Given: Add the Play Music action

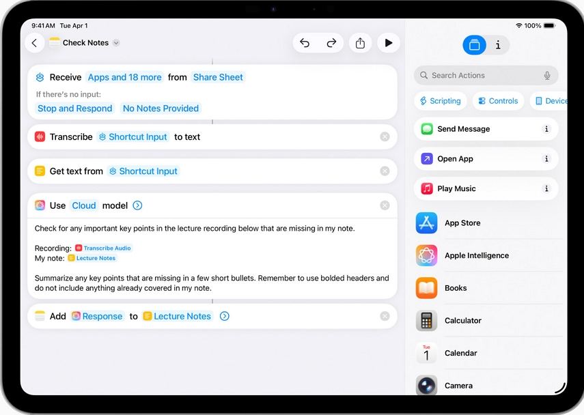Looking at the screenshot, I should (486, 188).
